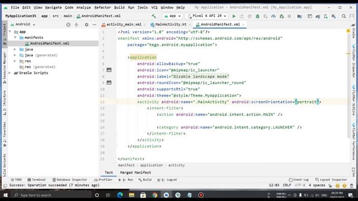Open the Profile app gauge icon
The width and height of the screenshot is (358, 201).
(x=274, y=16)
